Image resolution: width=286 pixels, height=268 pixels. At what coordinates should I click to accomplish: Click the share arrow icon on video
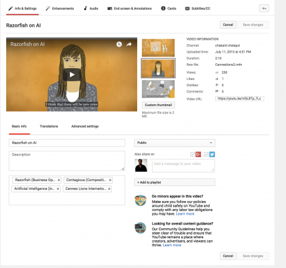[129, 44]
